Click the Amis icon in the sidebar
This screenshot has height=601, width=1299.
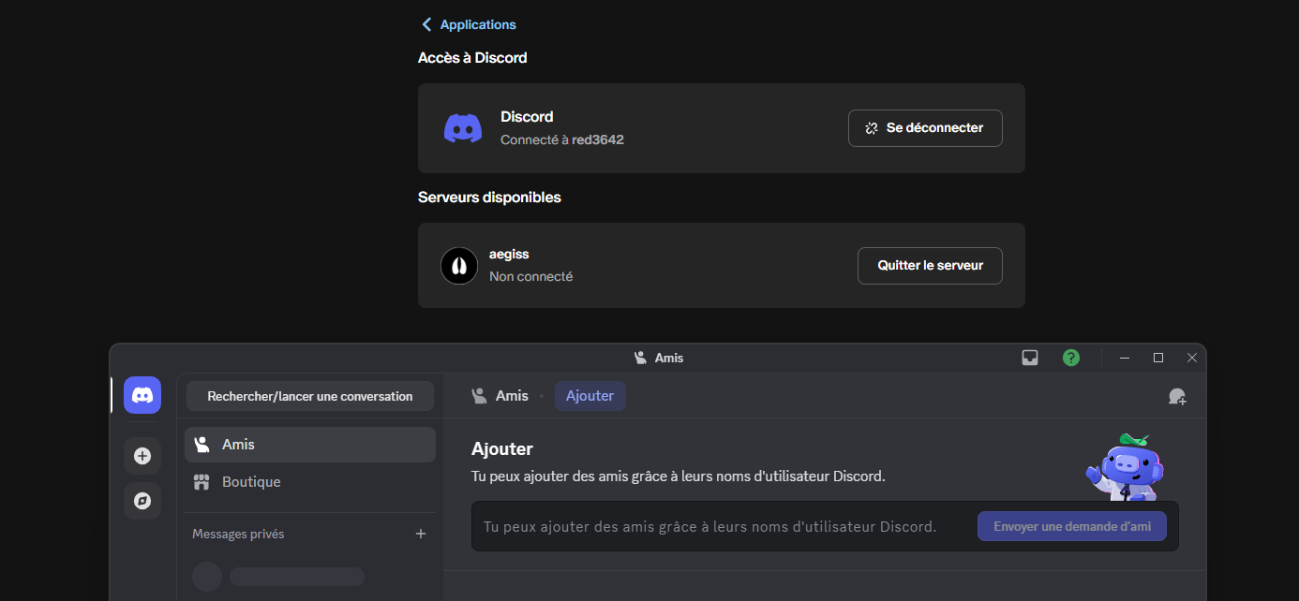pyautogui.click(x=202, y=445)
